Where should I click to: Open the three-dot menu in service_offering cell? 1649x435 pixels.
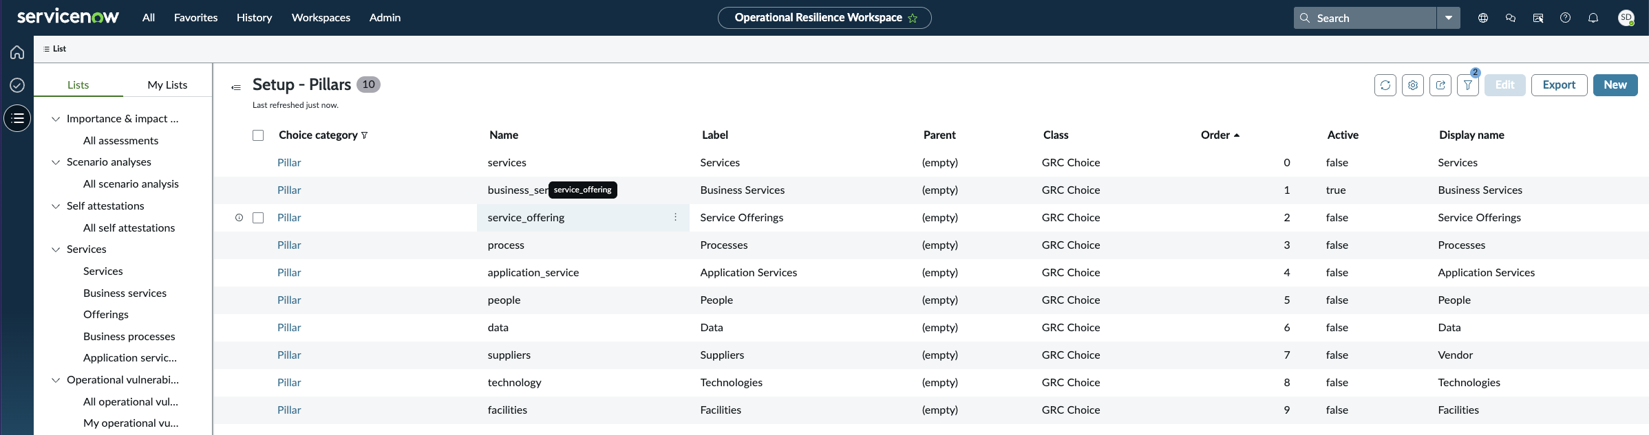point(675,217)
